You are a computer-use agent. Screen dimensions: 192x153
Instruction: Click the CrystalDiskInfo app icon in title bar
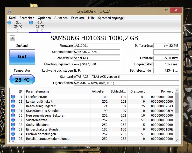pos(10,11)
